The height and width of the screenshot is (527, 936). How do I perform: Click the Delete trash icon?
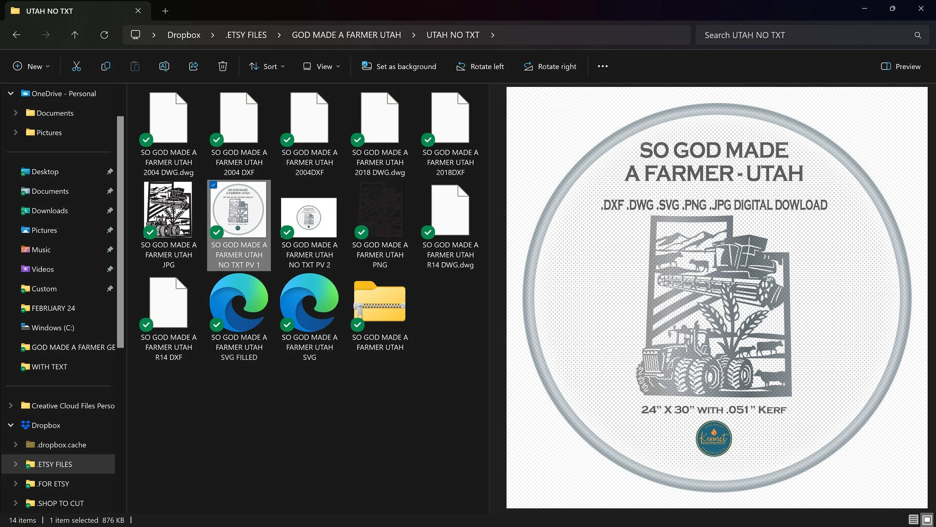(x=222, y=66)
